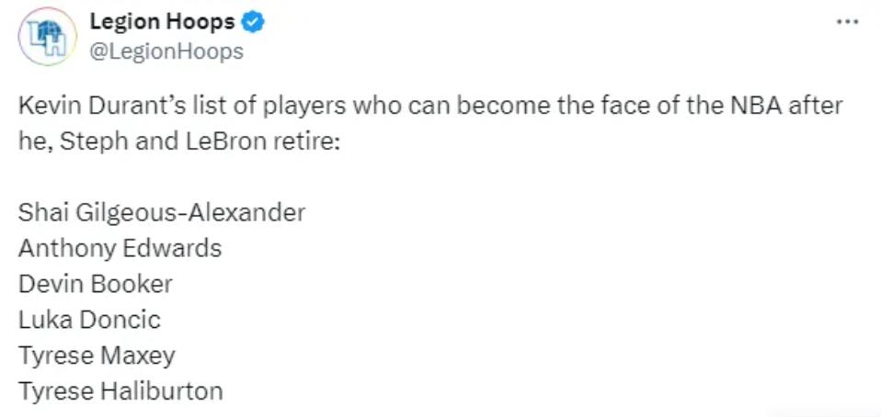Click the Tyrese Maxey line

(x=97, y=355)
